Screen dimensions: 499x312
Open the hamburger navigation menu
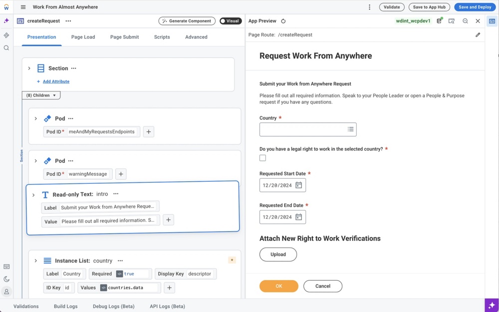coord(23,7)
